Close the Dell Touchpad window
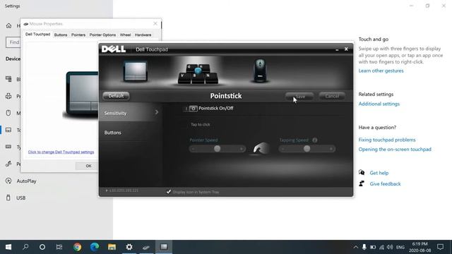Image resolution: width=452 pixels, height=254 pixels. pyautogui.click(x=346, y=49)
